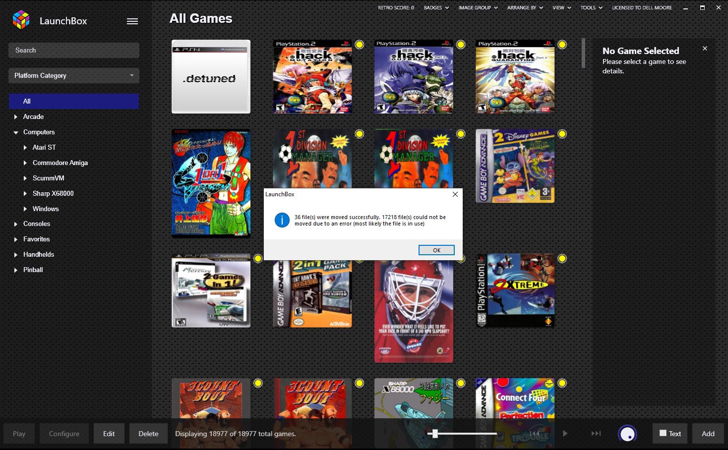Click yellow badge on first 3 Count Bout

point(258,383)
